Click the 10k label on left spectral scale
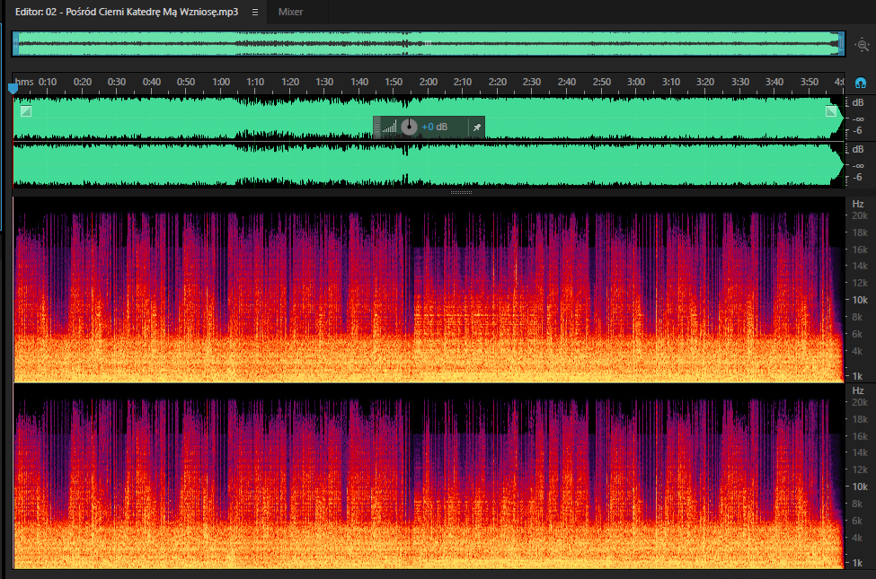Screen dimensions: 876x579 coord(860,300)
